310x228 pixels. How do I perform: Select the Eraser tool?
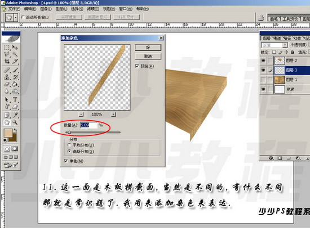click(7, 84)
